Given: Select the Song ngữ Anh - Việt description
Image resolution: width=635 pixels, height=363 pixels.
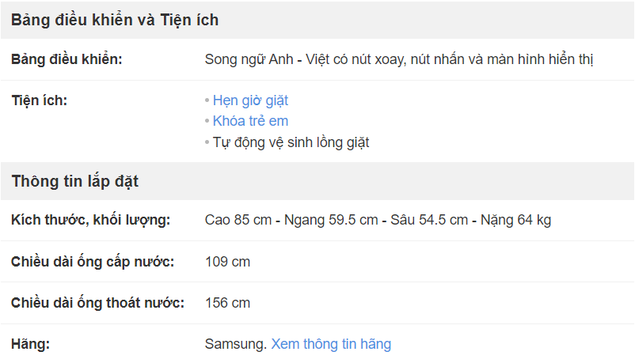Looking at the screenshot, I should (399, 59).
